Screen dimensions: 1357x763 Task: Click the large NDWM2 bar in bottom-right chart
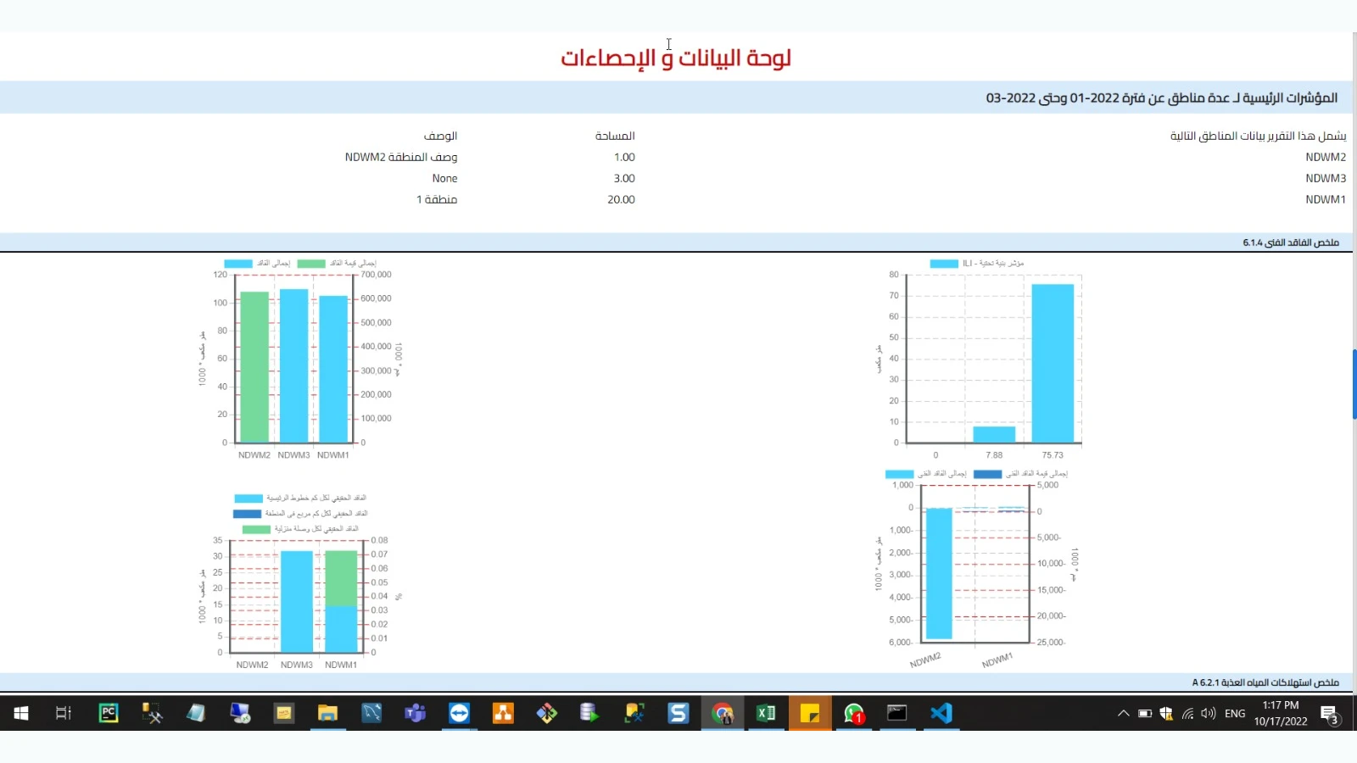point(939,573)
